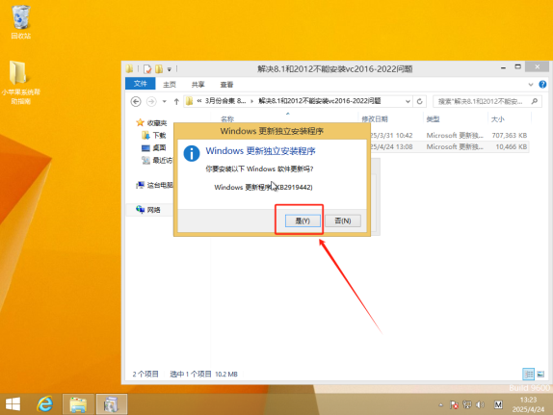Select 这台电脑 in the navigation pane
This screenshot has width=553, height=415.
(154, 185)
